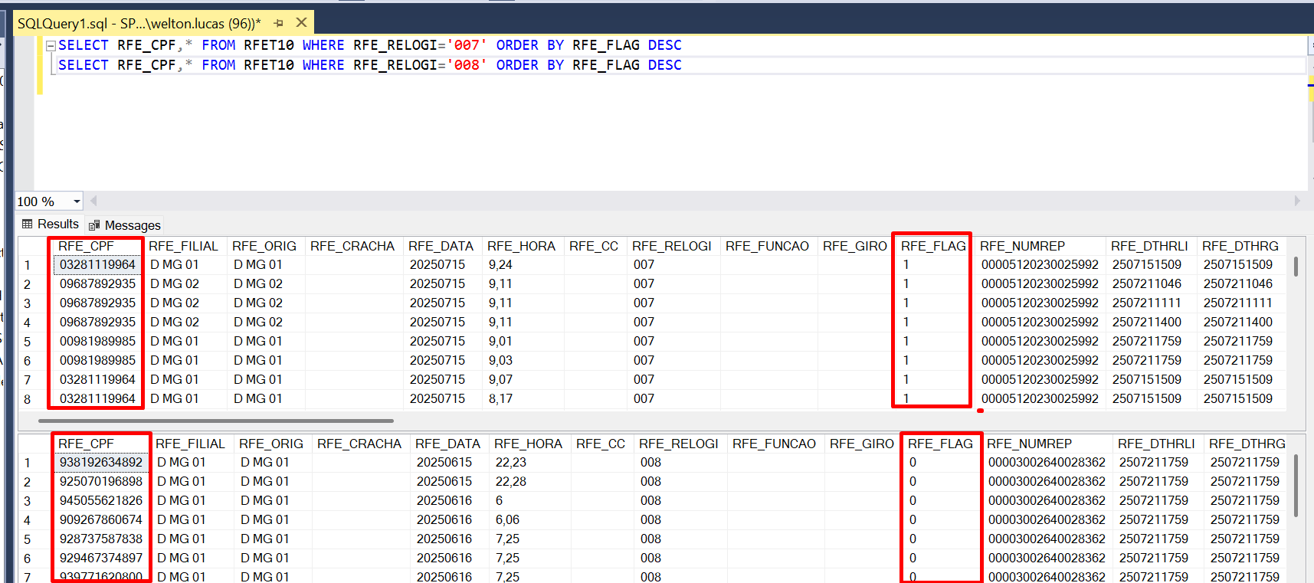The image size is (1314, 583).
Task: Pin the SQLQuery1.sql document tab
Action: (278, 24)
